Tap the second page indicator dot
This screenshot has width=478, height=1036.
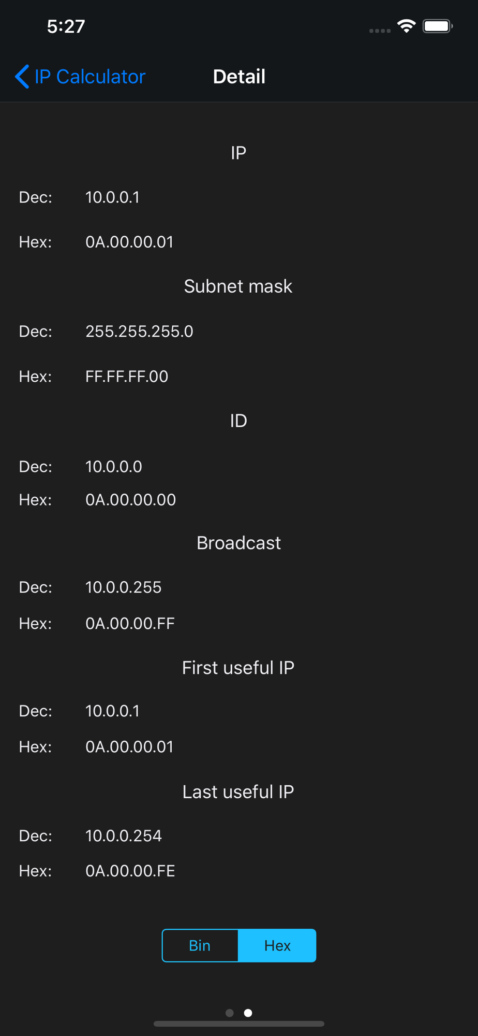248,1013
